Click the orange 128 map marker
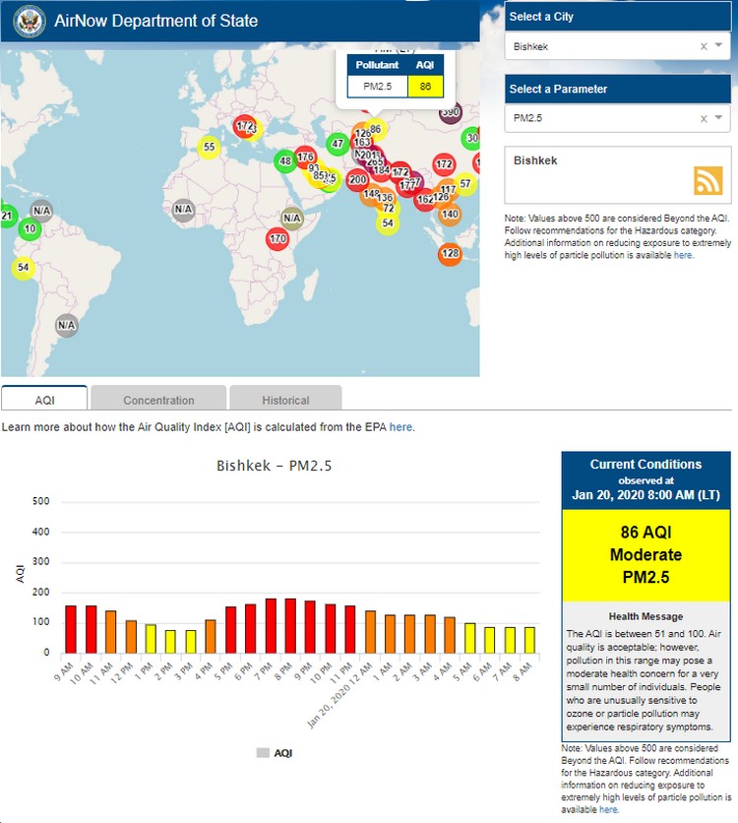Screen dimensions: 738x823 click(x=450, y=254)
